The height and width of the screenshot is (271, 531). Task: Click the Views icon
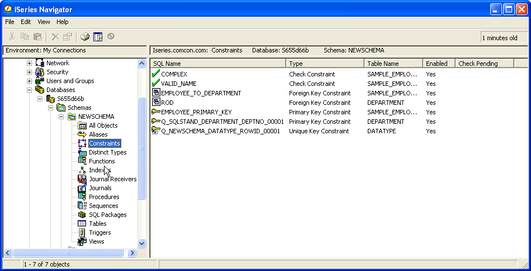tap(82, 241)
